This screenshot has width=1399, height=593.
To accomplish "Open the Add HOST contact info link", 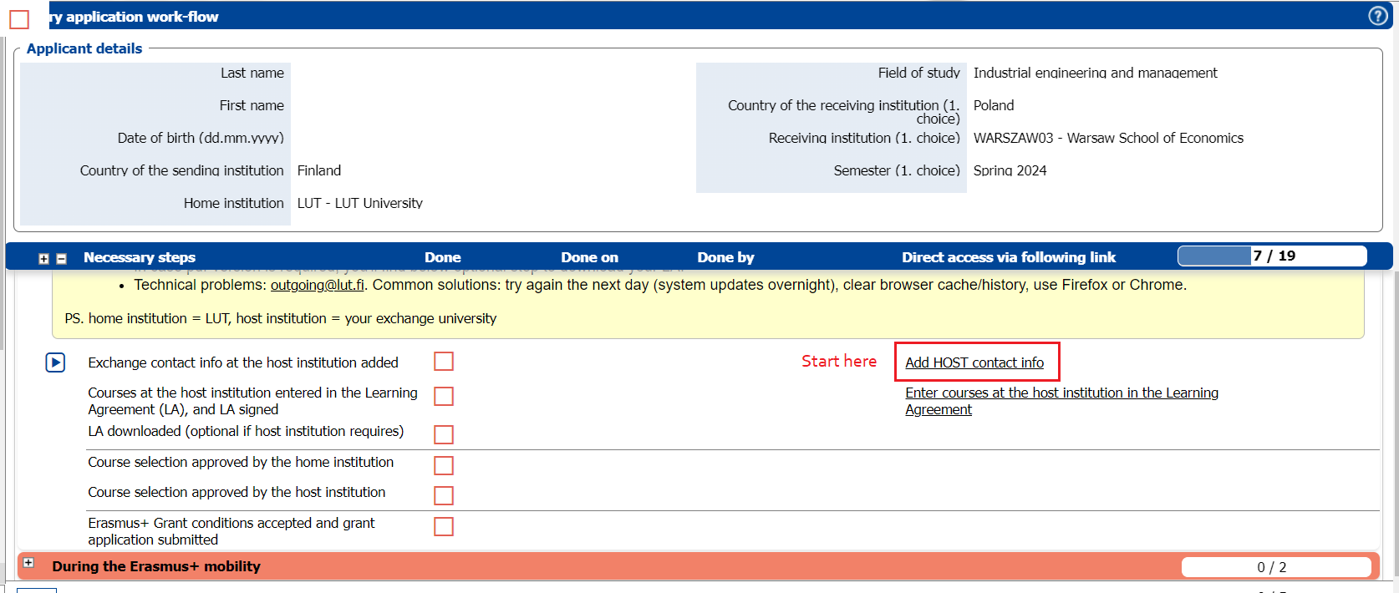I will (974, 362).
